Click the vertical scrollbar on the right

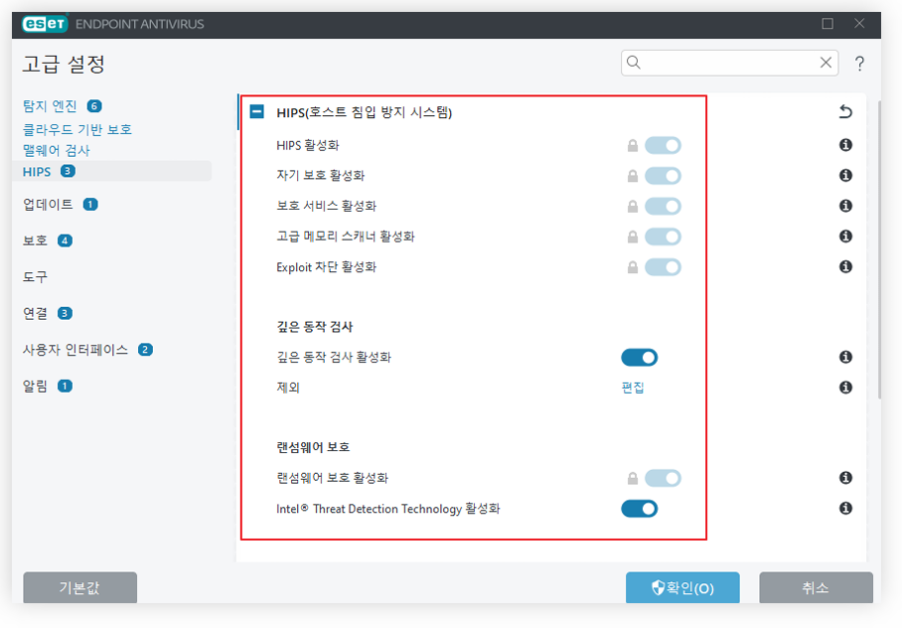click(879, 249)
